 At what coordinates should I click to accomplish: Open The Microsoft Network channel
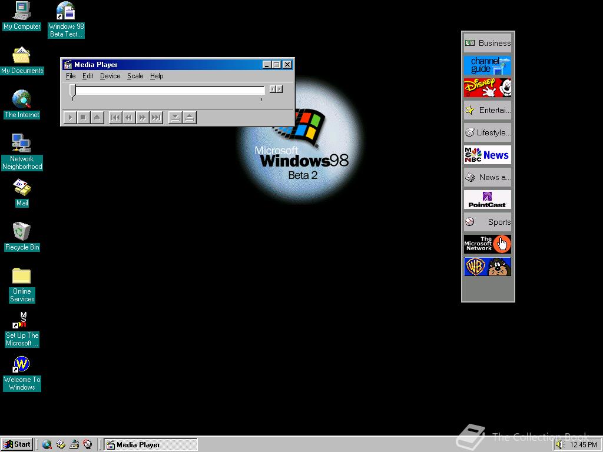click(x=487, y=244)
